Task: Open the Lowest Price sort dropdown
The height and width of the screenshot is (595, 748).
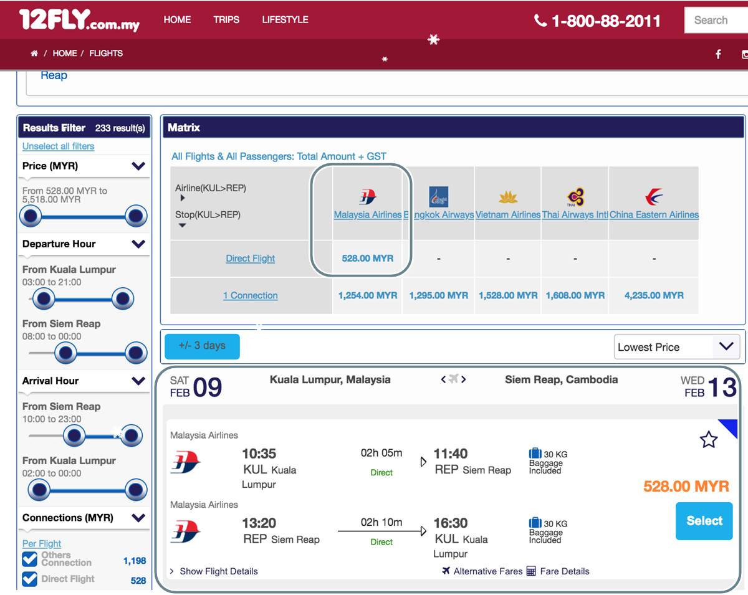Action: click(677, 347)
